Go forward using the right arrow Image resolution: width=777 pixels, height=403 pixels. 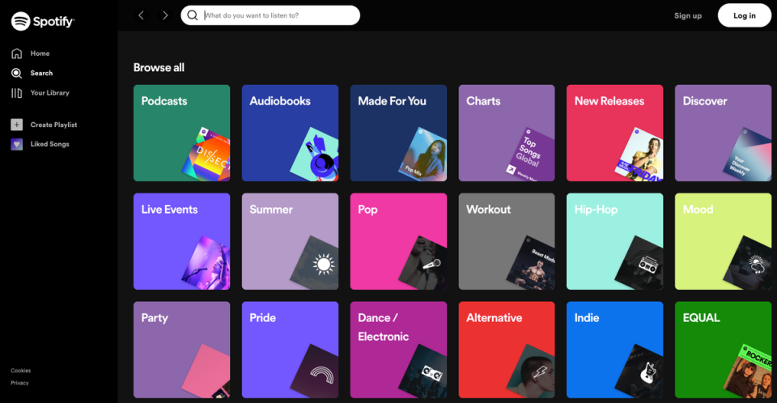pos(165,15)
